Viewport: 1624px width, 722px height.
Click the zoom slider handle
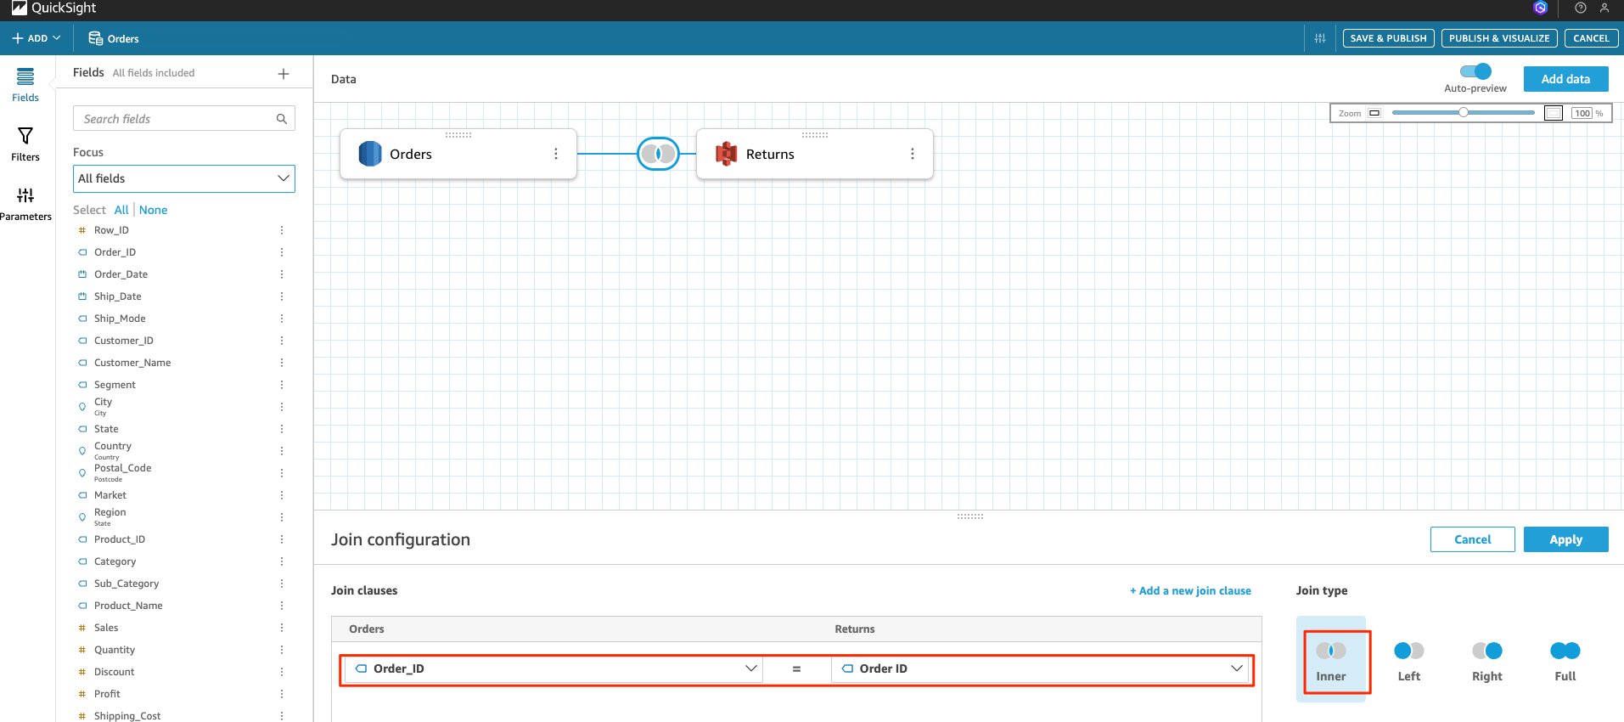click(x=1464, y=112)
